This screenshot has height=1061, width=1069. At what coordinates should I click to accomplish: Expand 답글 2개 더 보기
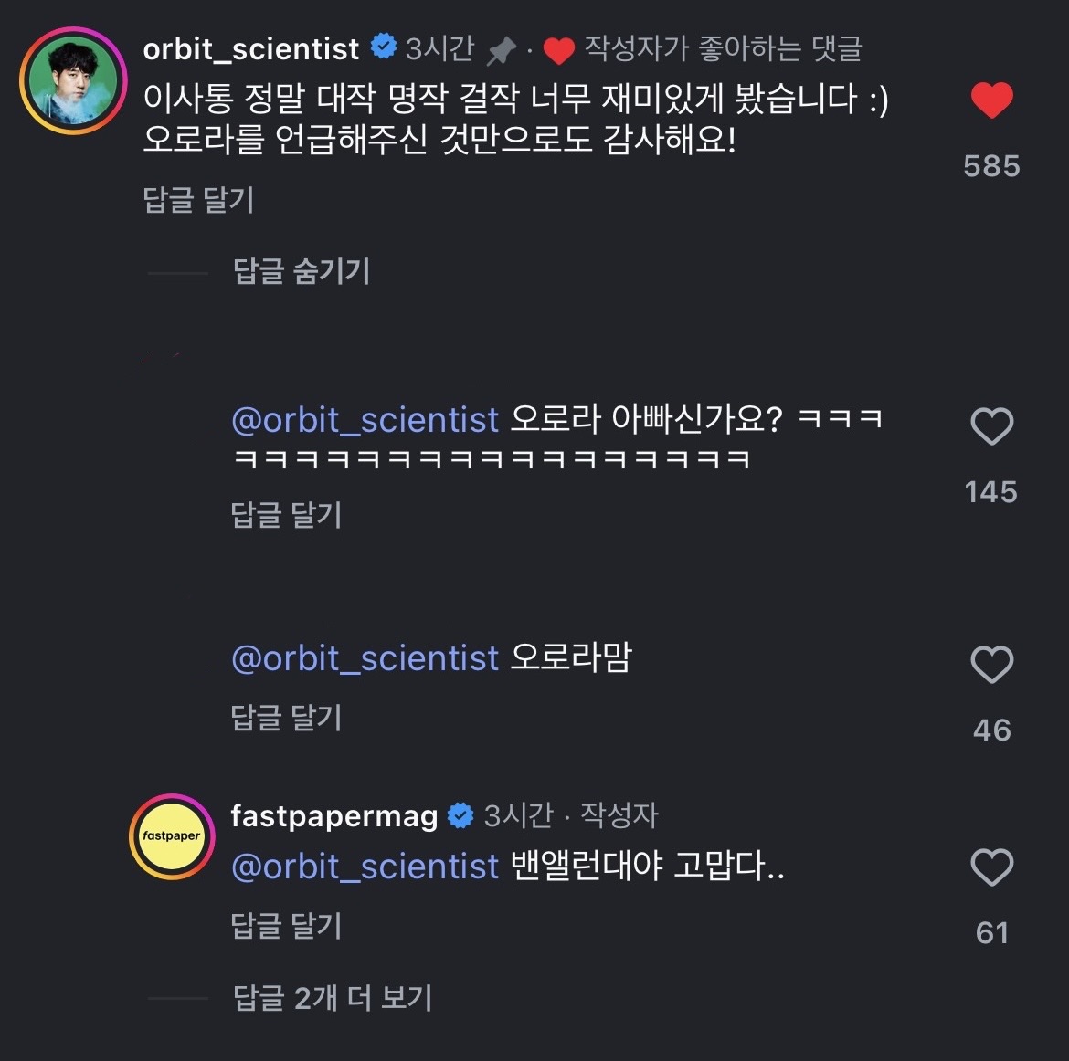click(333, 998)
